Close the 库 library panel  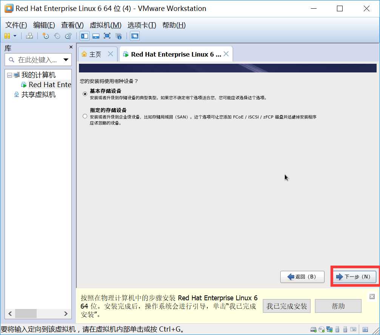click(71, 47)
